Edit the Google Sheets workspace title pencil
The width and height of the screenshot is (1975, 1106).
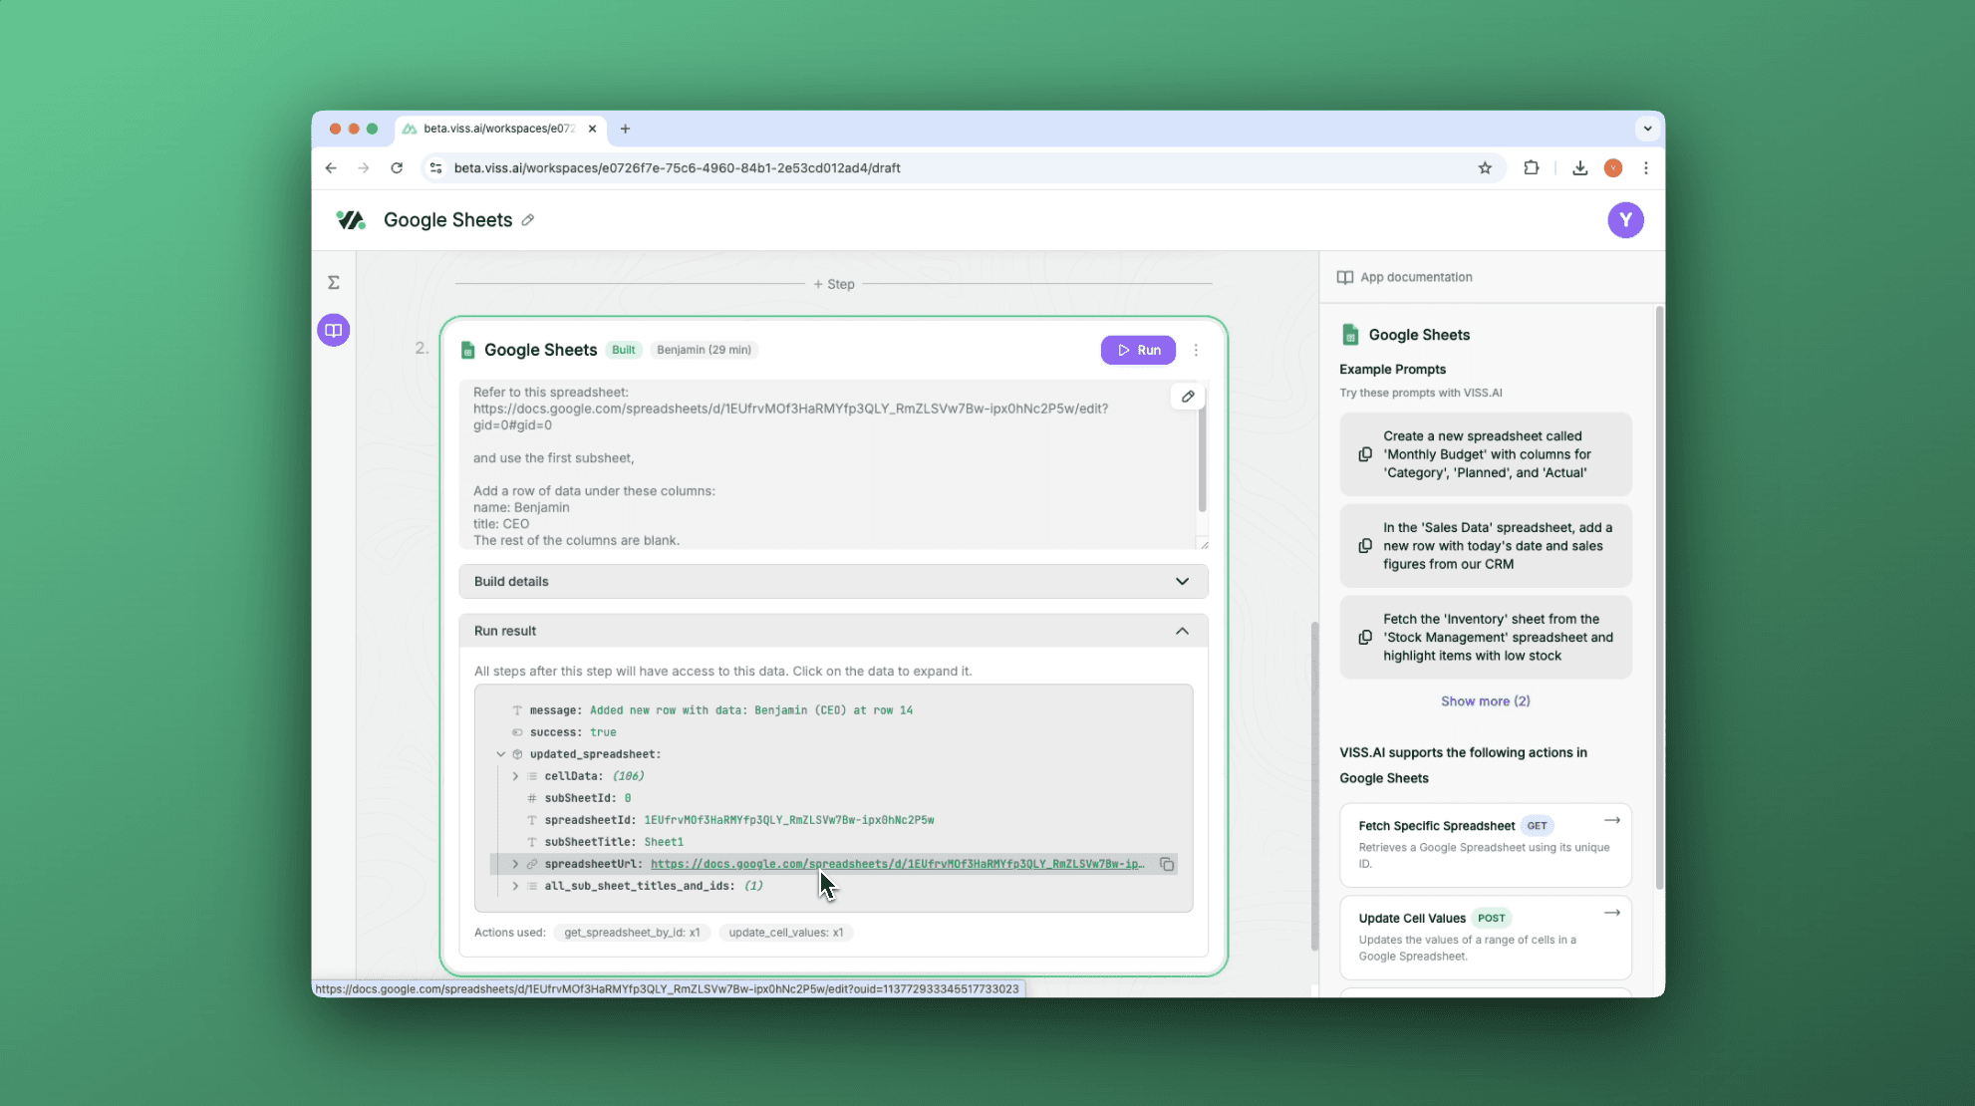click(528, 220)
